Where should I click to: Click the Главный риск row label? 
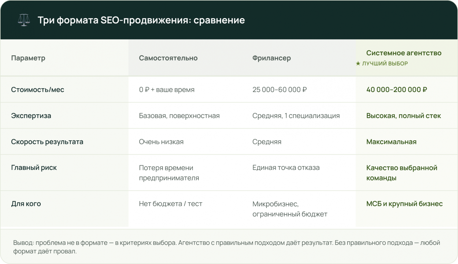tap(34, 168)
